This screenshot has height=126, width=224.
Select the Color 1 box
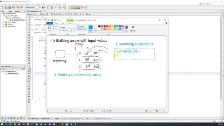pos(91,29)
